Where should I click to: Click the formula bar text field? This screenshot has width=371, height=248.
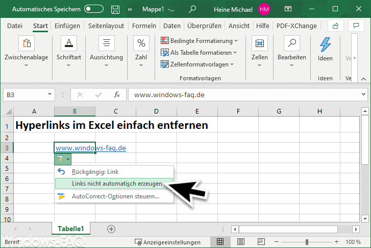click(x=244, y=95)
